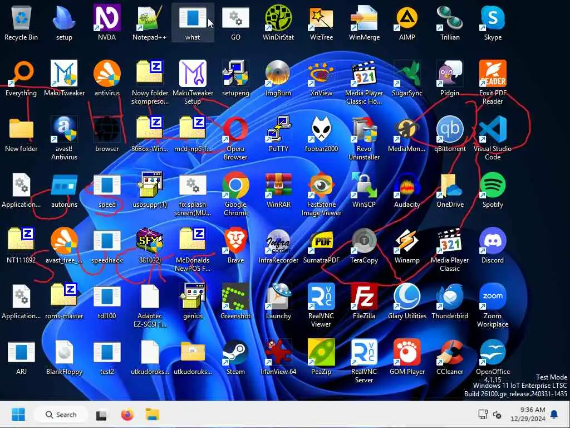Click the IrfanView 64 icon

coord(278,352)
